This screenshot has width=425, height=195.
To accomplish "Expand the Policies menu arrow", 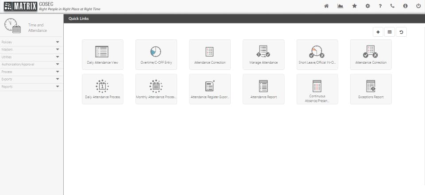I will 58,42.
